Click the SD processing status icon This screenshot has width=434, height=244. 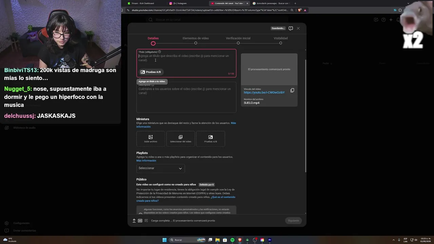coord(140,221)
